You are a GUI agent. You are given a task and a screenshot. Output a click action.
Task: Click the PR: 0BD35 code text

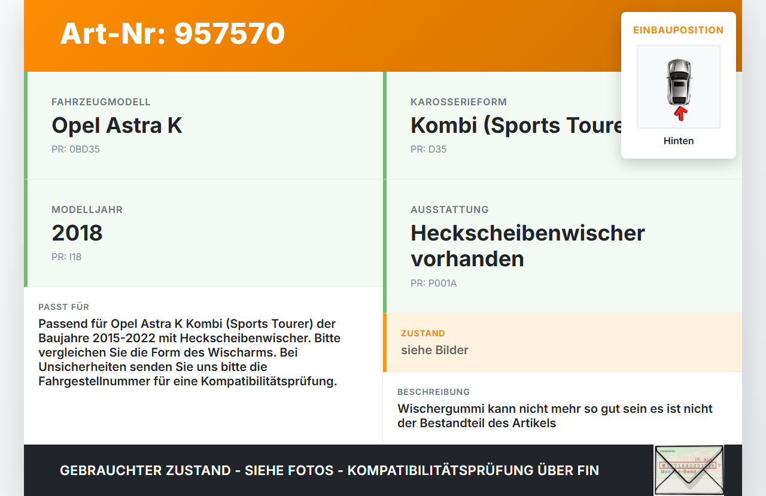(x=76, y=149)
